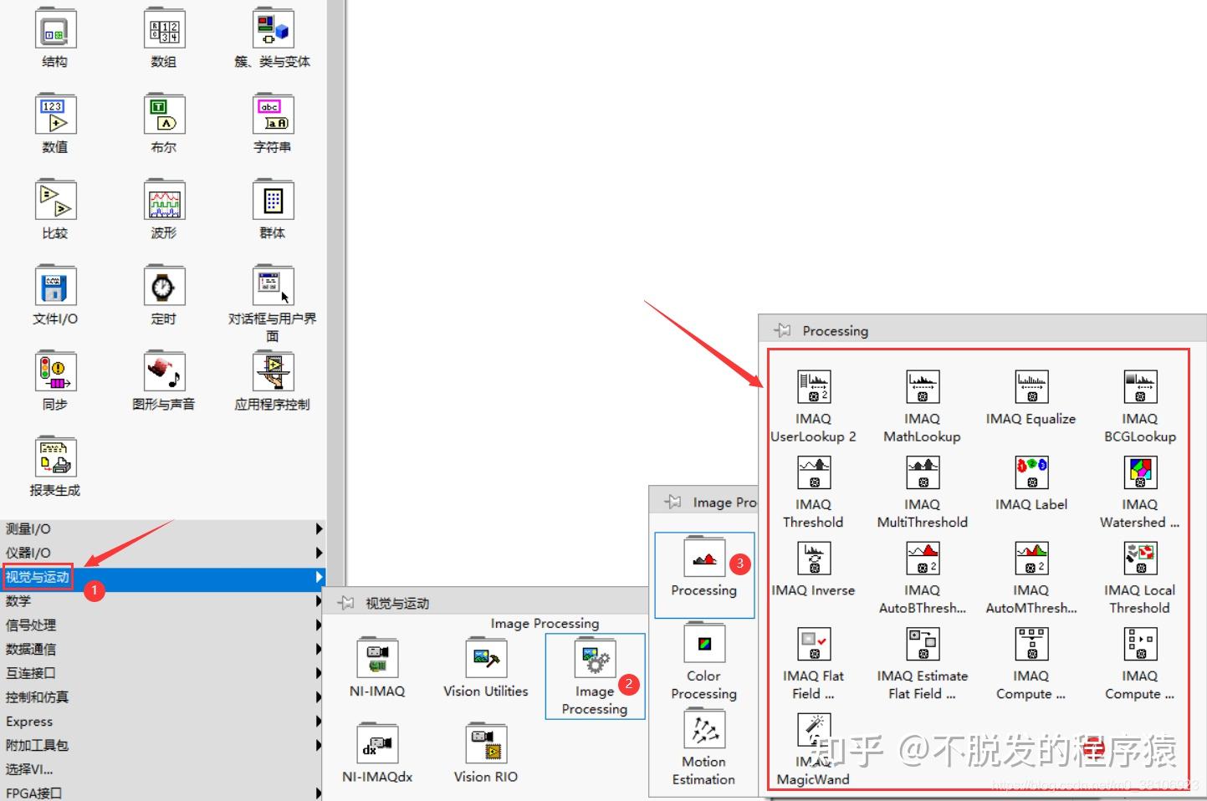
Task: Select IMAQ MagicWand
Action: tap(812, 728)
